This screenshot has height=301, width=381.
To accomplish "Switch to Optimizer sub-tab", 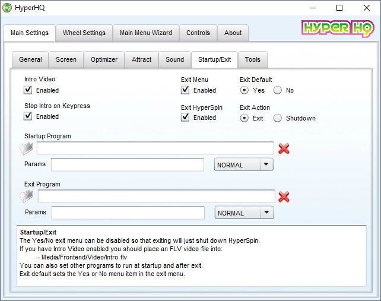I will click(104, 59).
